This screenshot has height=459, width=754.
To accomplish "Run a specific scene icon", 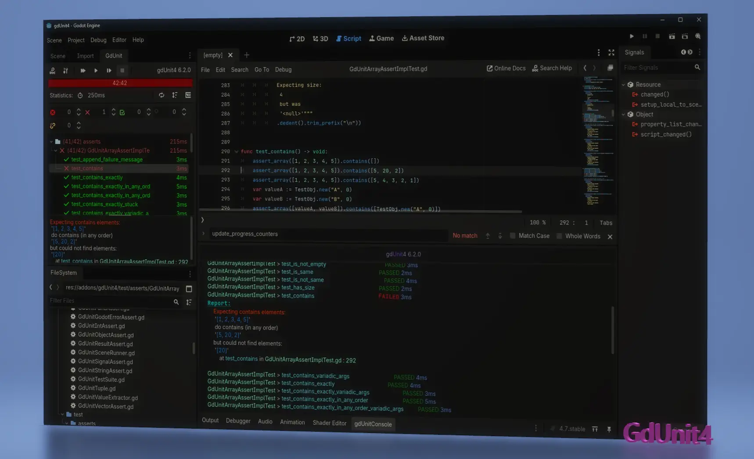I will [685, 36].
